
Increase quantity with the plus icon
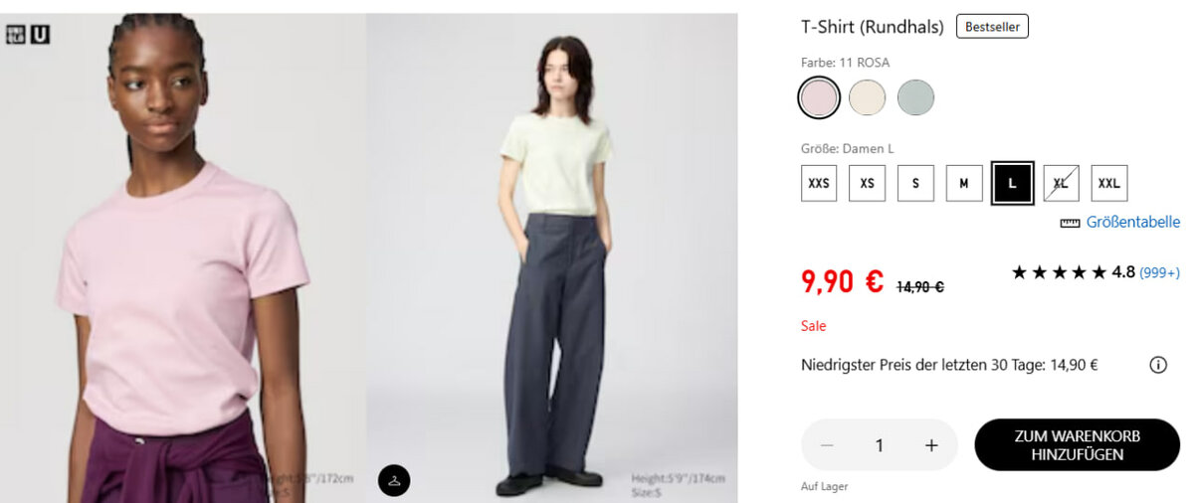click(x=931, y=445)
